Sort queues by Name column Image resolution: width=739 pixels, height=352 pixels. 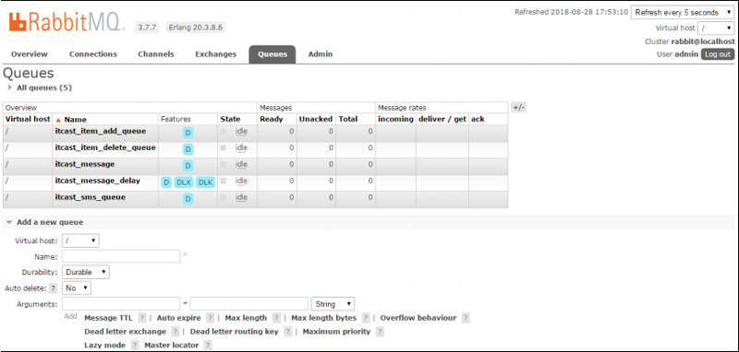75,120
